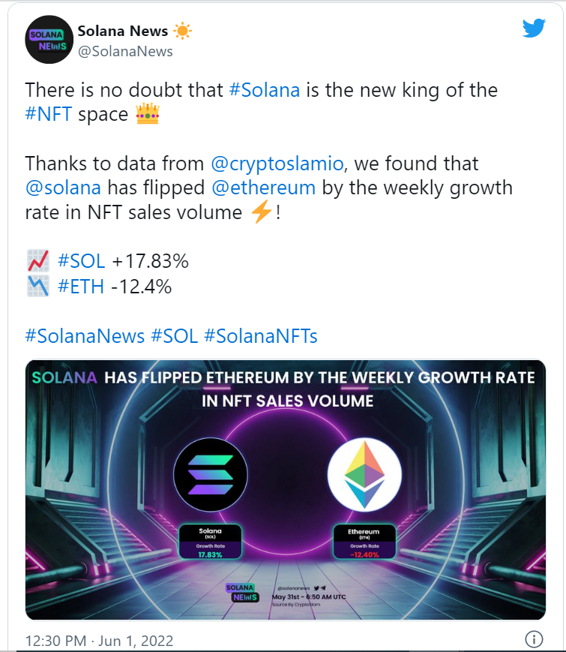Open the tweet info icon
566x652 pixels.
(533, 640)
